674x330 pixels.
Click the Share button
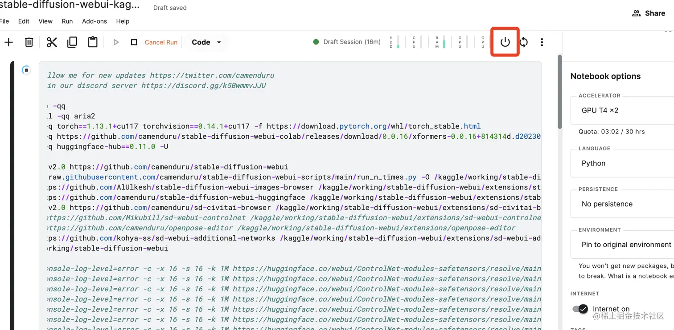tap(649, 13)
